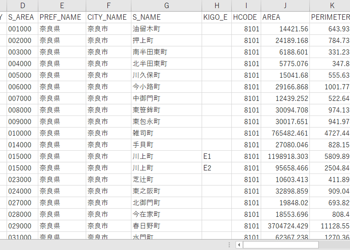The width and height of the screenshot is (350, 250).
Task: Select the cell 南半田東町
Action: [167, 52]
